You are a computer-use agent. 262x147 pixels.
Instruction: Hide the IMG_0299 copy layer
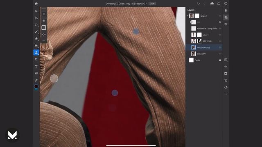[220, 47]
